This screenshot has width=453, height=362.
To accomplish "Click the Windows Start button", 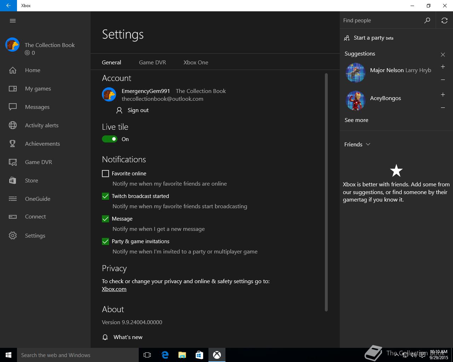I will 8,355.
